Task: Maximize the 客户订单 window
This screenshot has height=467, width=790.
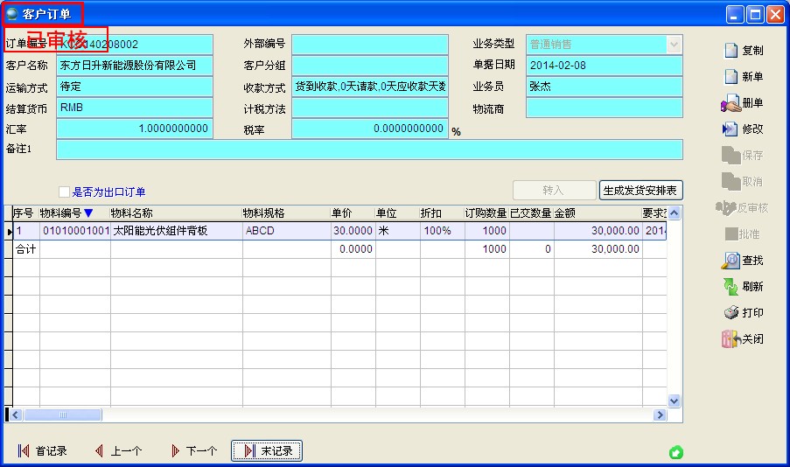Action: click(x=755, y=14)
